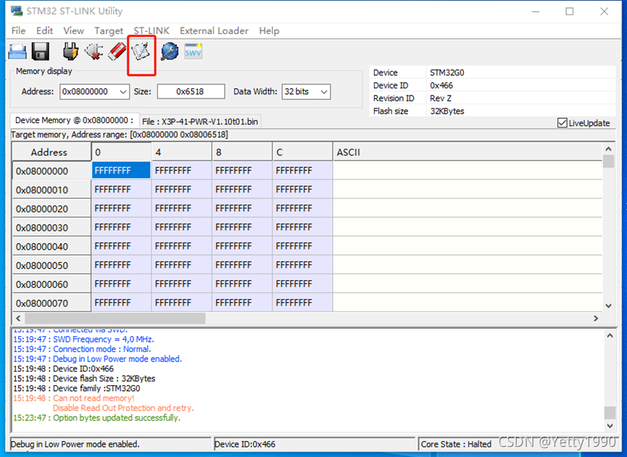Screen dimensions: 627x457
Task: Disconnect from target toolbar icon
Action: pyautogui.click(x=94, y=51)
